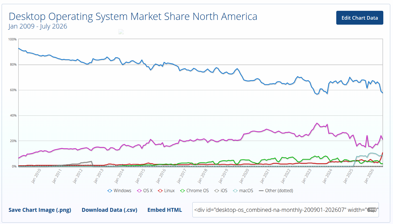The width and height of the screenshot is (393, 224).
Task: Click the broken image icon above chart
Action: (x=121, y=32)
